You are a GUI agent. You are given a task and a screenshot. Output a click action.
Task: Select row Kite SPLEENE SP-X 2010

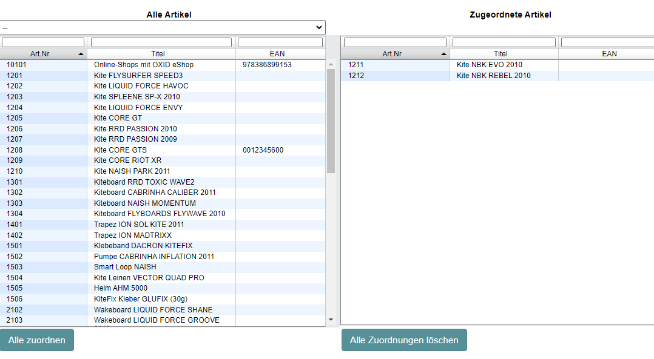tap(163, 97)
